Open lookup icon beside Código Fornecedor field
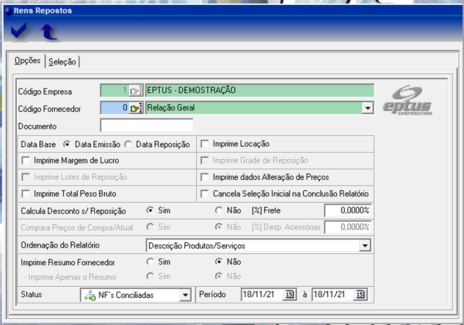This screenshot has width=464, height=325. [x=136, y=109]
